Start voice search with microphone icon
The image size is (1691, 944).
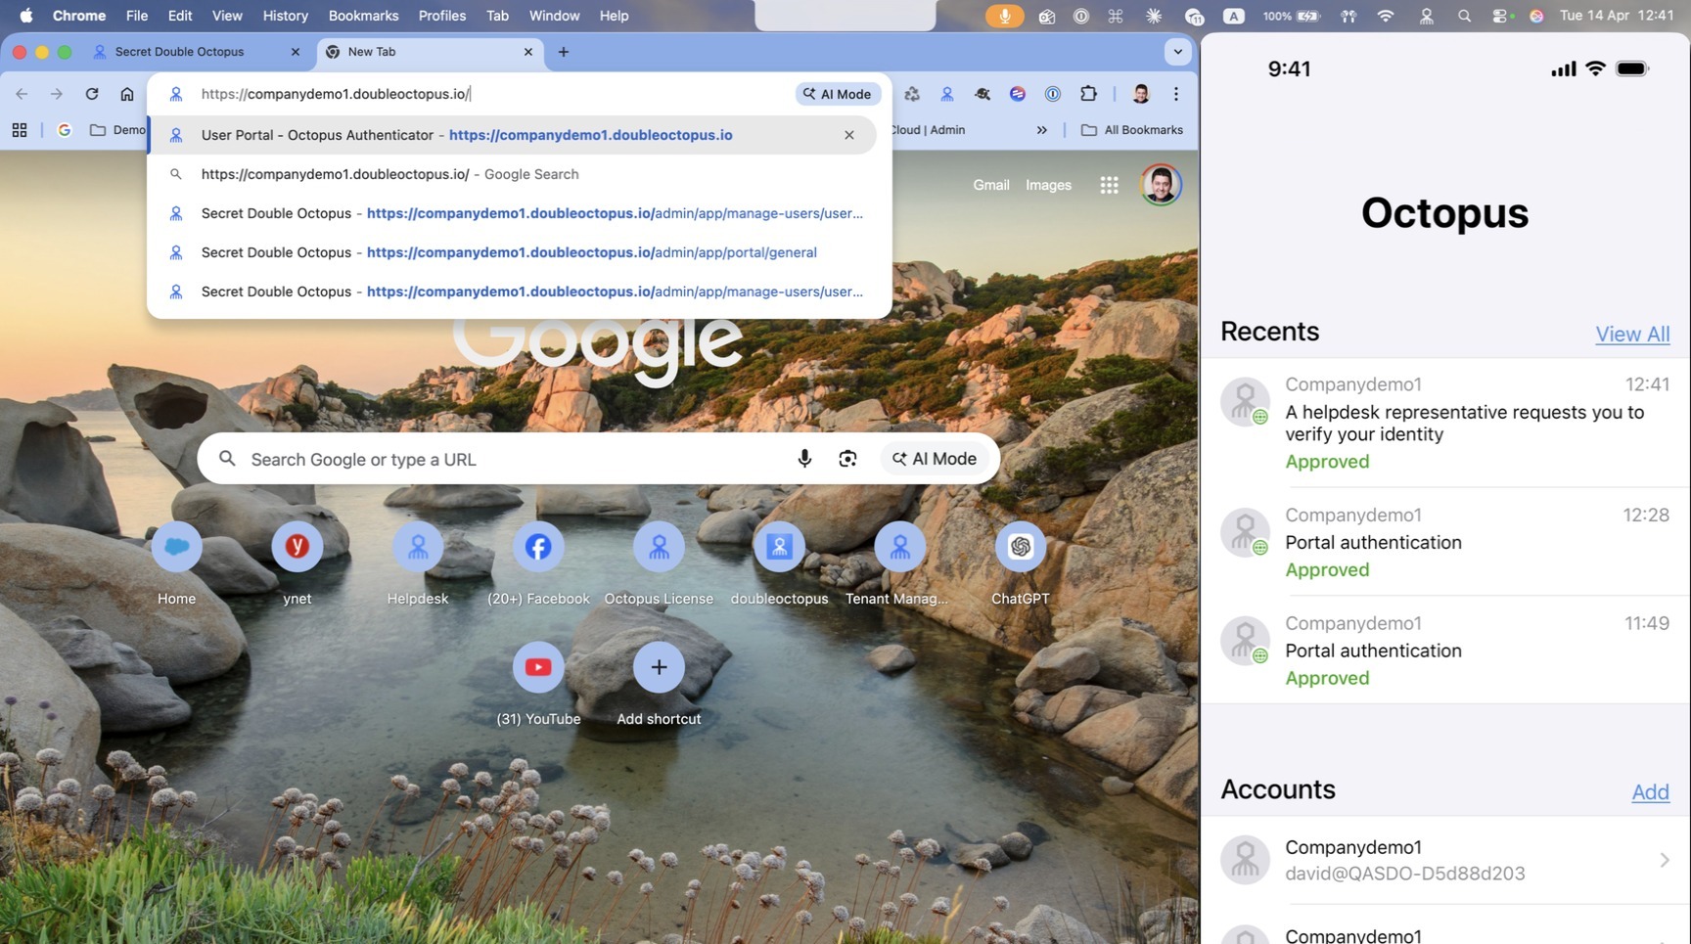804,459
